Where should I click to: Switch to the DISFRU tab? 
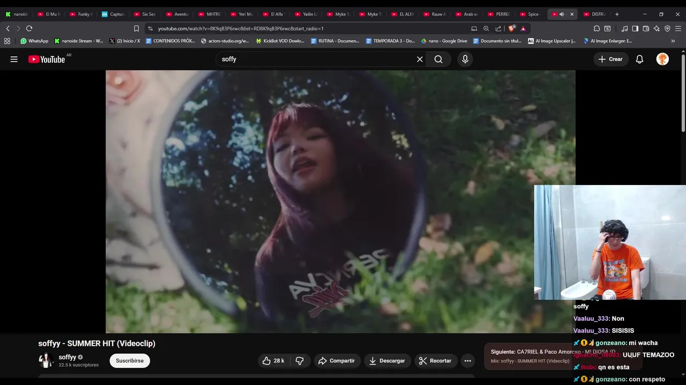[x=595, y=14]
